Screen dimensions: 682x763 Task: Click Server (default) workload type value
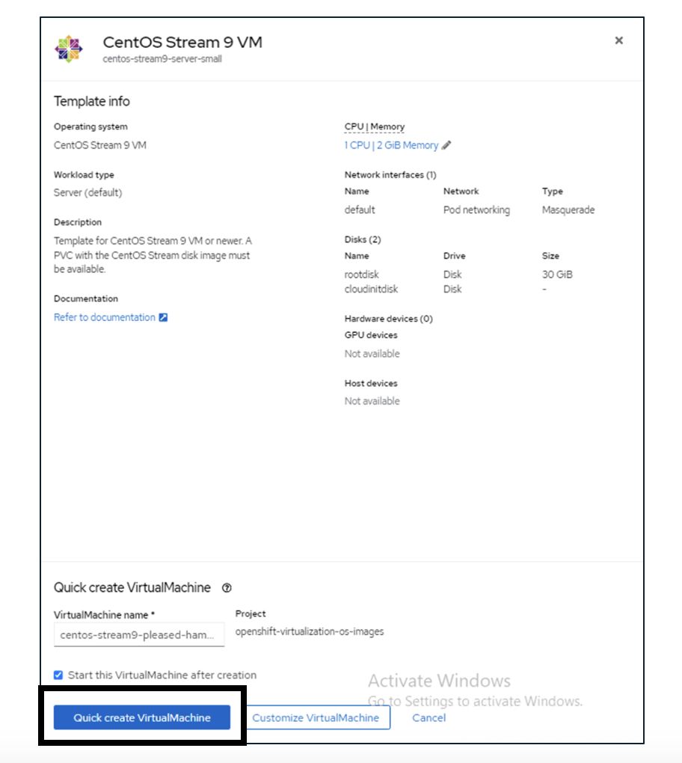click(x=88, y=193)
